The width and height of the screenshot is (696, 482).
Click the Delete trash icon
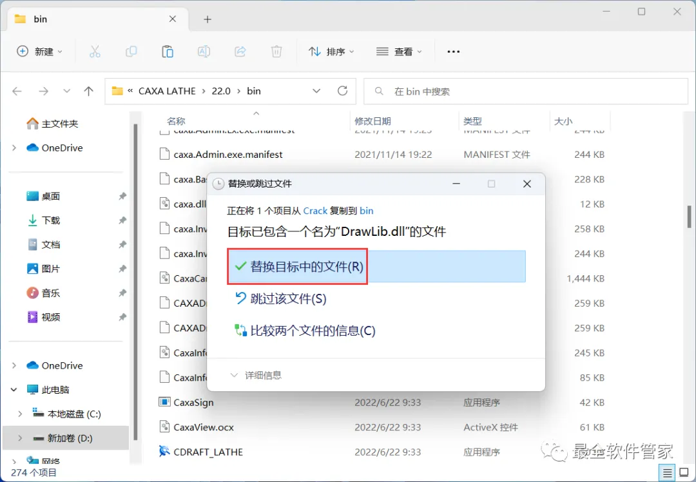[x=276, y=52]
